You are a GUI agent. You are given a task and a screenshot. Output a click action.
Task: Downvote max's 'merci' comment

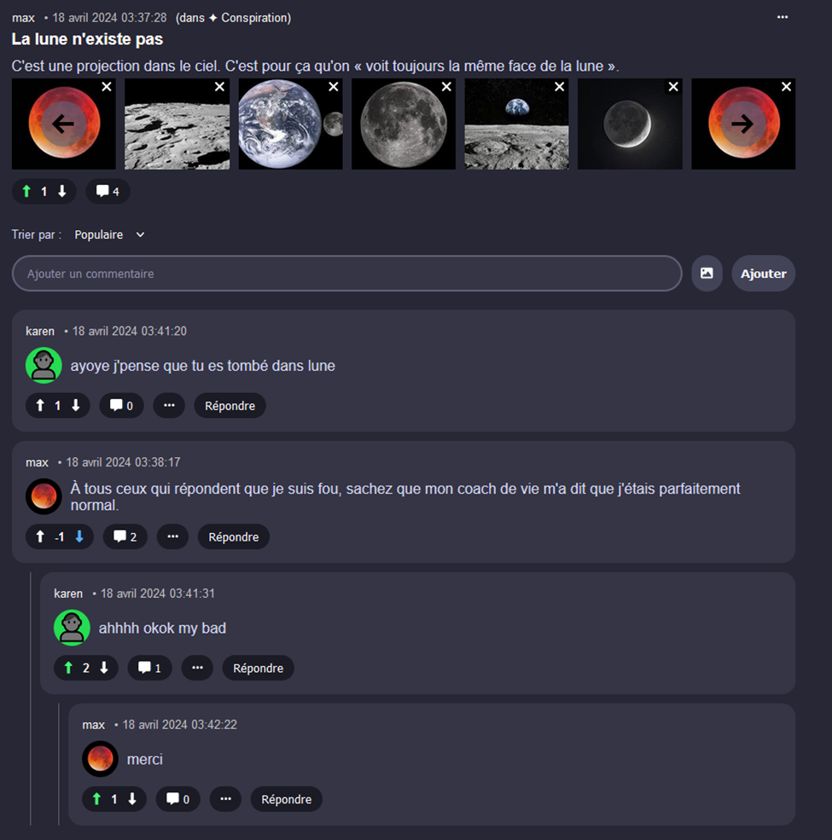point(132,799)
